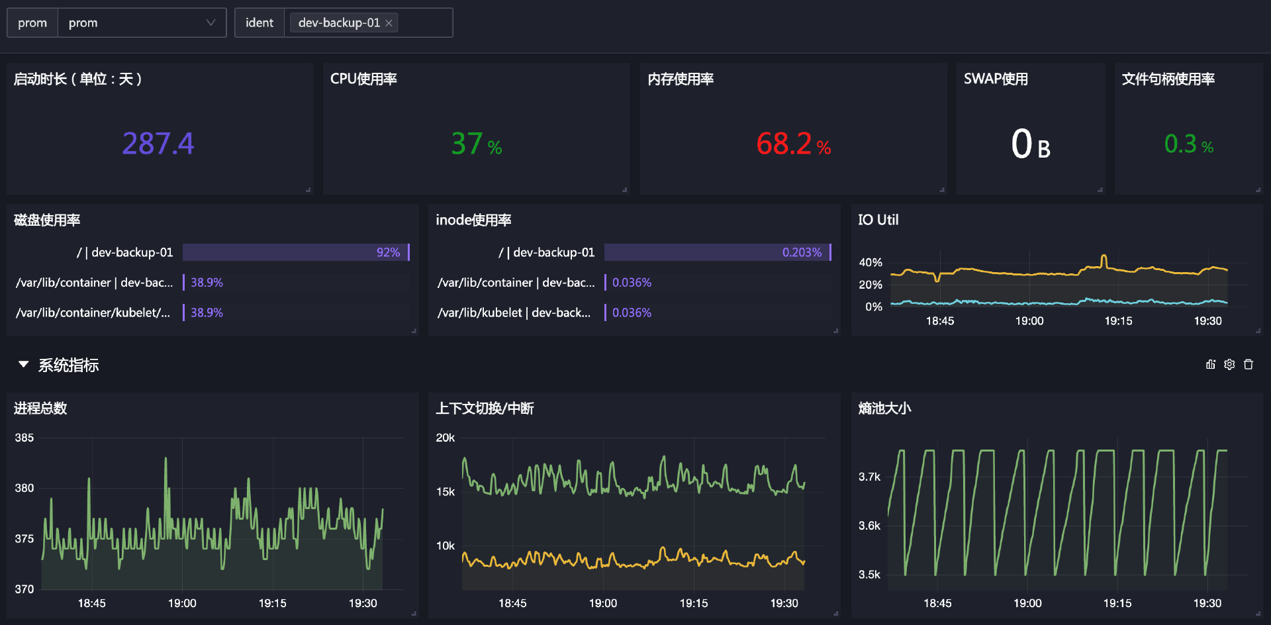This screenshot has width=1271, height=625.
Task: Click the ident variable label
Action: pyautogui.click(x=259, y=23)
